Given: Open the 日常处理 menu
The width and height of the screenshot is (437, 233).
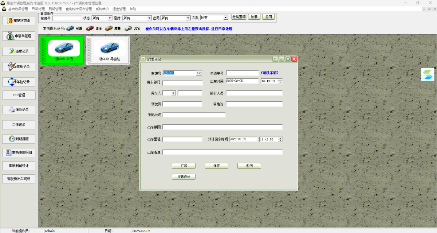Looking at the screenshot, I should pyautogui.click(x=38, y=9).
